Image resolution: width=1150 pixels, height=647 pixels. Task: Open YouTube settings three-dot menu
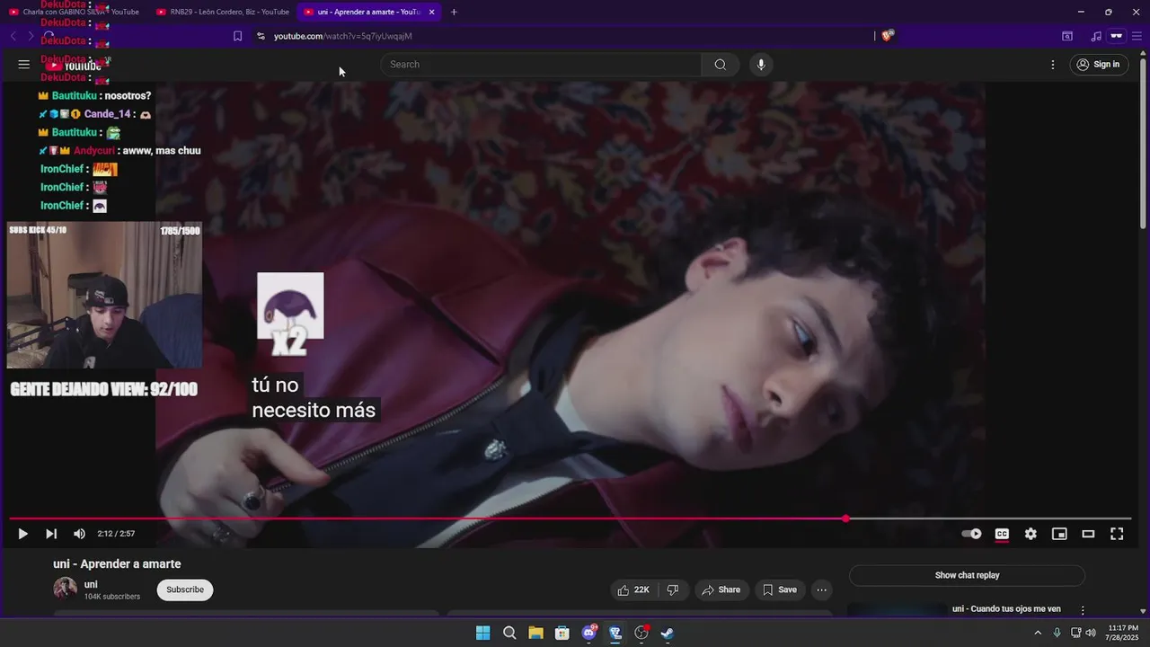[x=1053, y=65]
